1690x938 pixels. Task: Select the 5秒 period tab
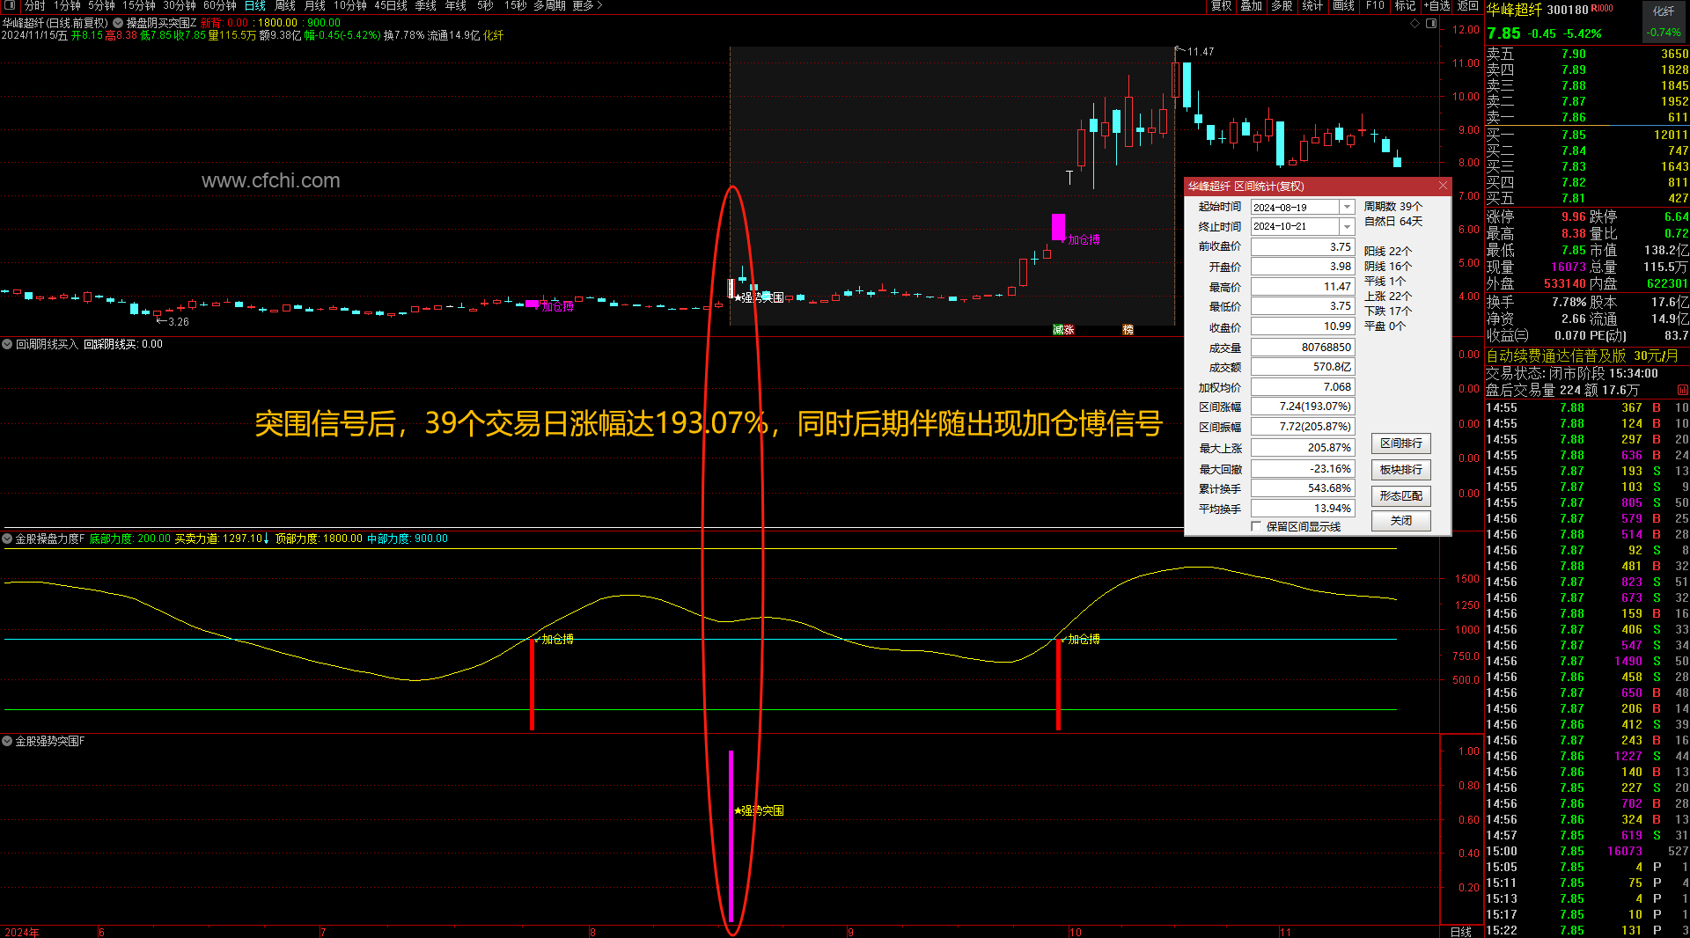pos(485,5)
